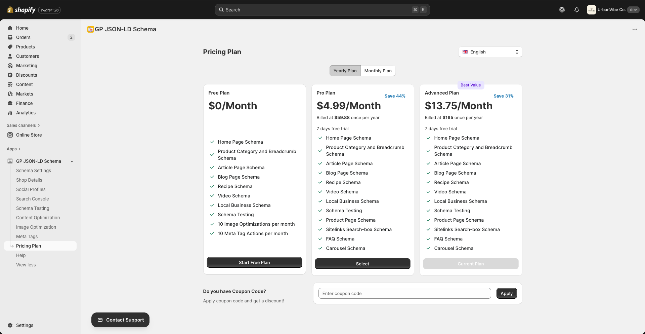
Task: Open the inbox icon in top bar
Action: pos(562,10)
